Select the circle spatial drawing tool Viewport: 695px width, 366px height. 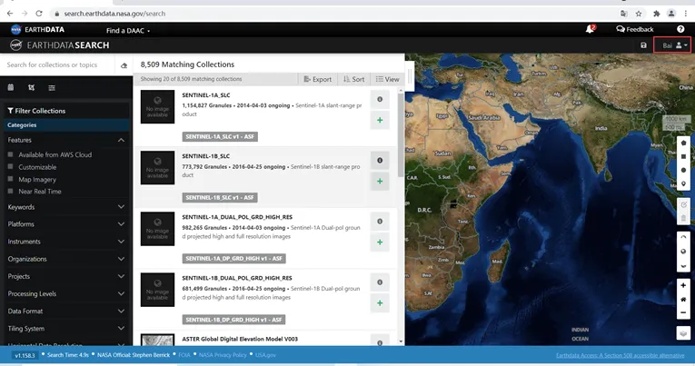click(683, 170)
